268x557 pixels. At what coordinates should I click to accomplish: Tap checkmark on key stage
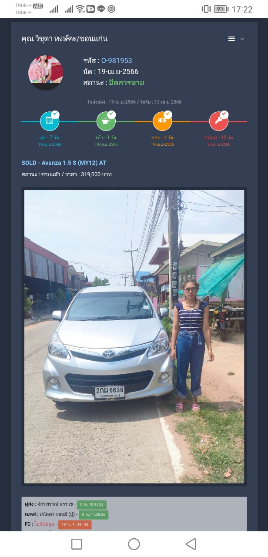tap(224, 114)
